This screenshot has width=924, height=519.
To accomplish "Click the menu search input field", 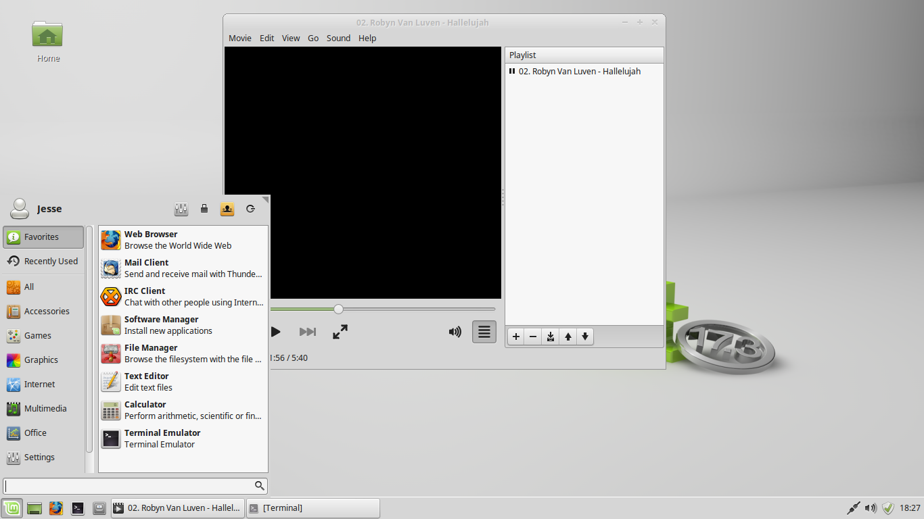I will [x=135, y=486].
